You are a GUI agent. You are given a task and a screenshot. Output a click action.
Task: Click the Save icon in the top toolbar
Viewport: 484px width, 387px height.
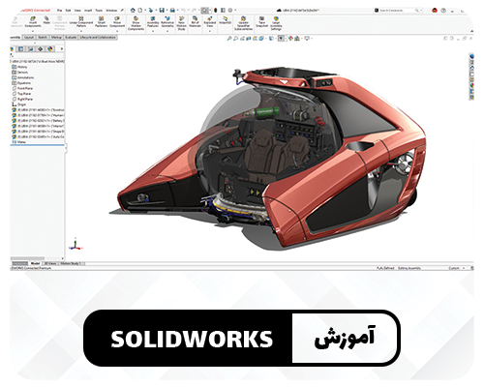click(x=162, y=11)
